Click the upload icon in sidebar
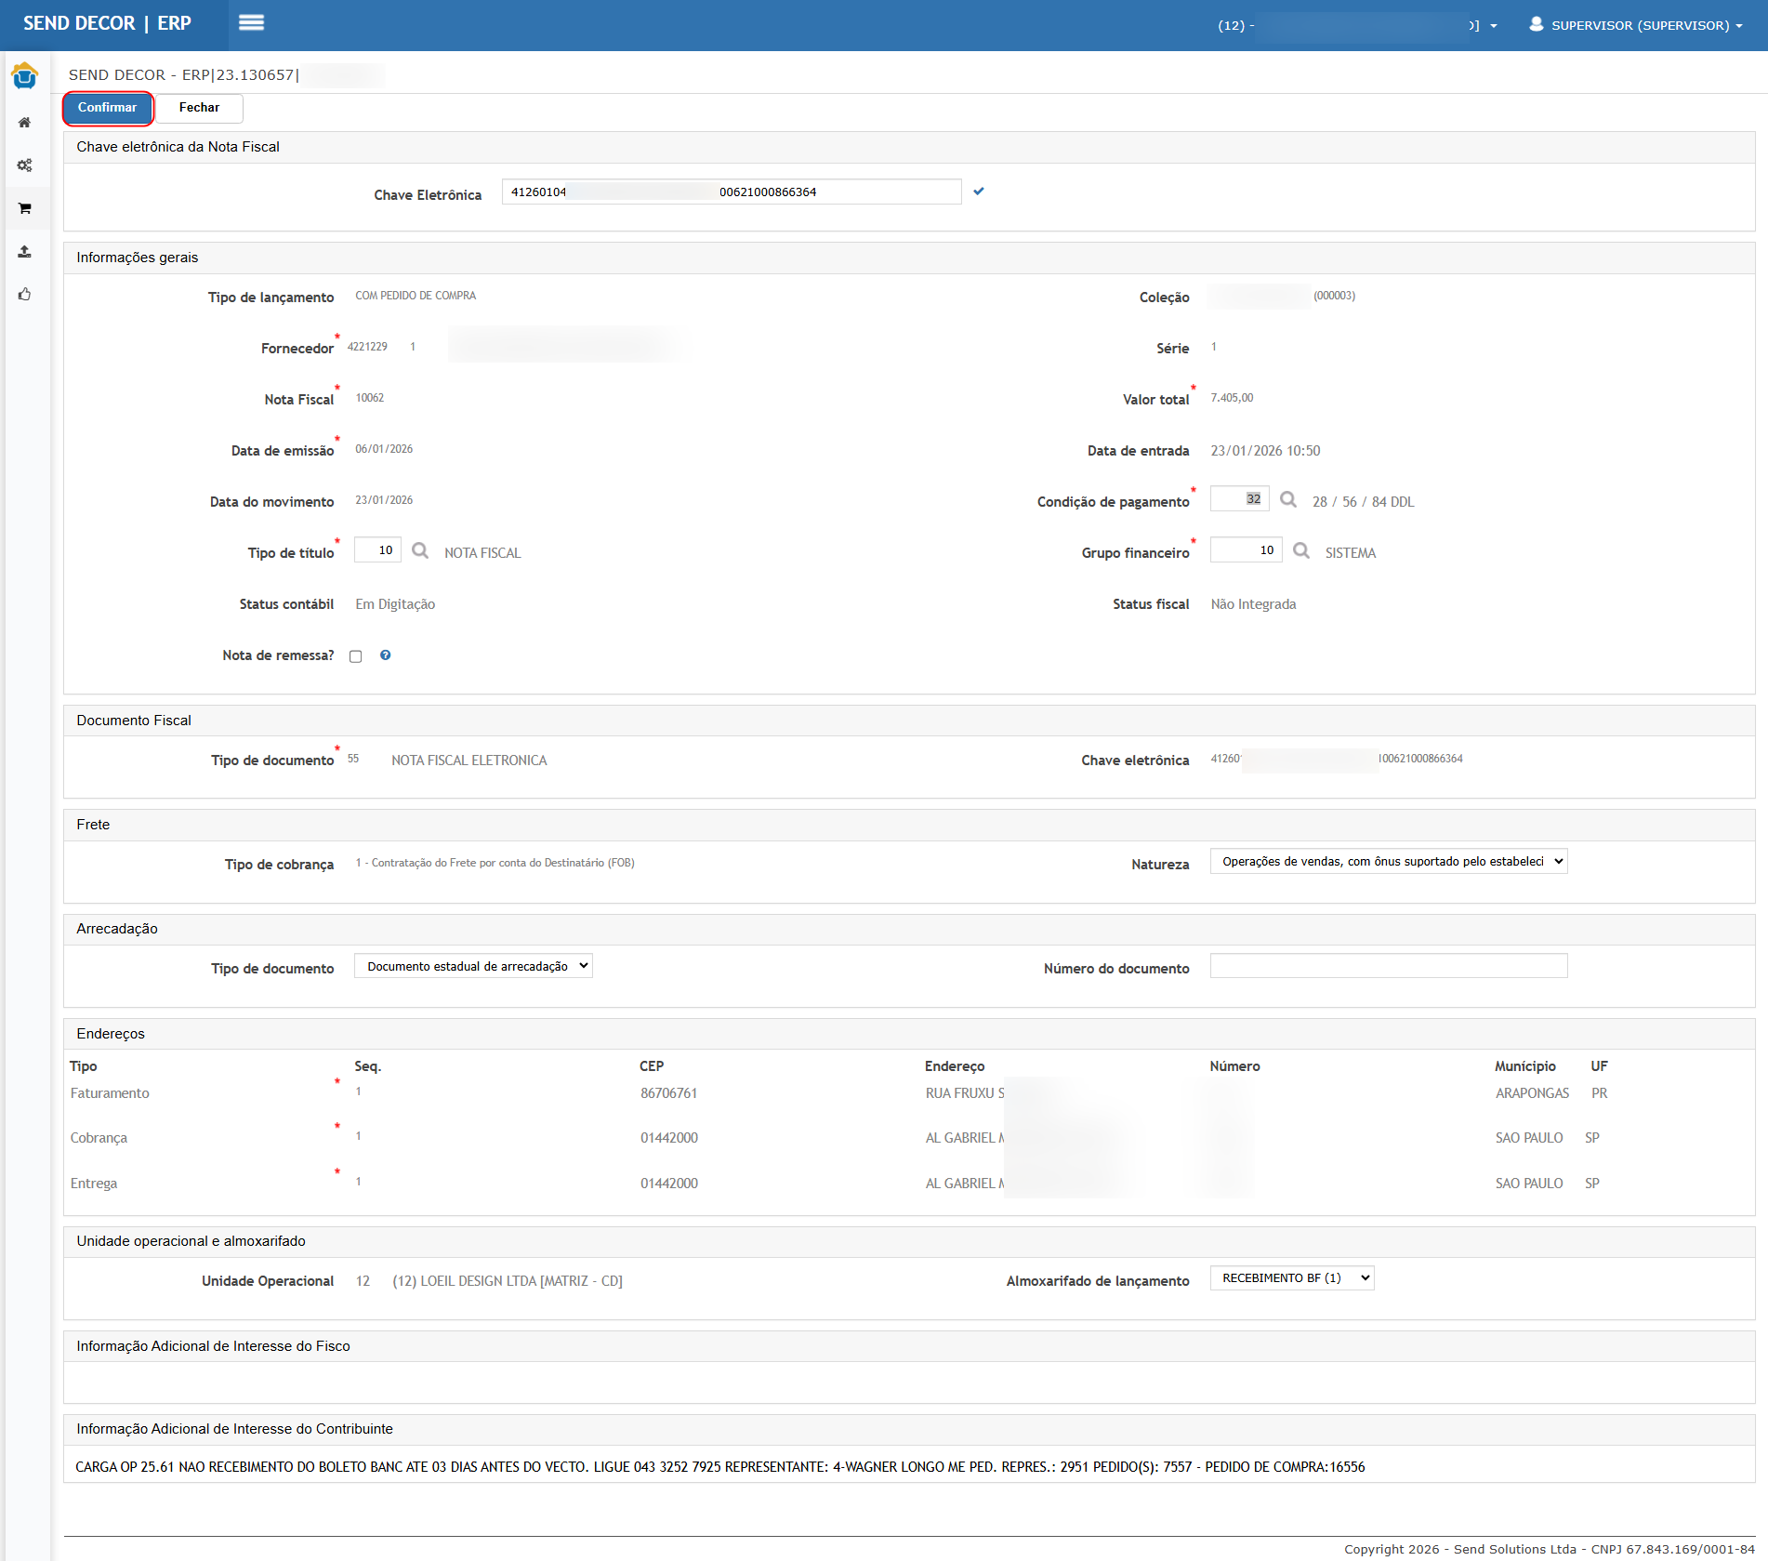 click(x=25, y=252)
